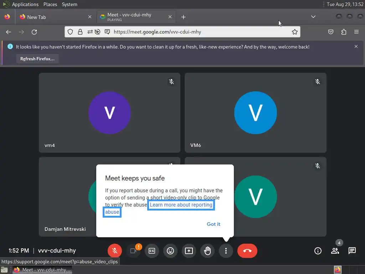The height and width of the screenshot is (274, 365).
Task: Open meeting details info icon
Action: [x=318, y=251]
